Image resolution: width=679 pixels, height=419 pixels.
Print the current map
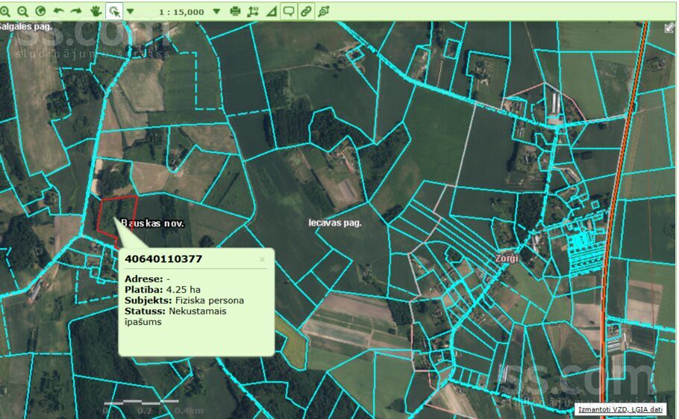(236, 11)
